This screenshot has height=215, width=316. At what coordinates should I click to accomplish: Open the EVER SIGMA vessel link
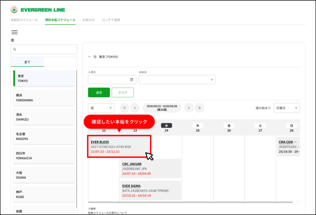(x=131, y=186)
